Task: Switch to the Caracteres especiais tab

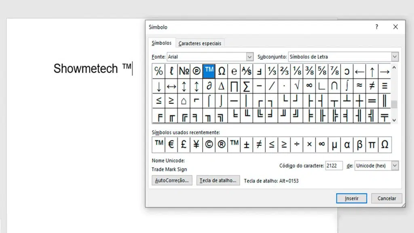Action: click(x=200, y=43)
